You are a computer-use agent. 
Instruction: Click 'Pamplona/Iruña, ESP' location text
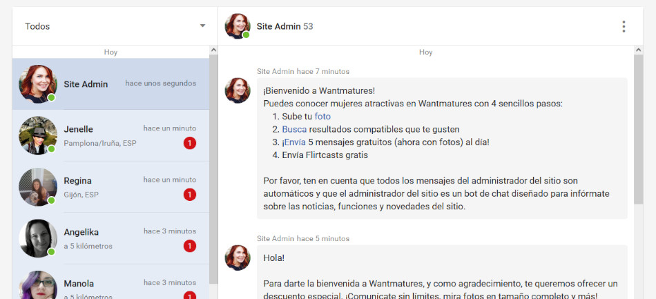point(100,144)
